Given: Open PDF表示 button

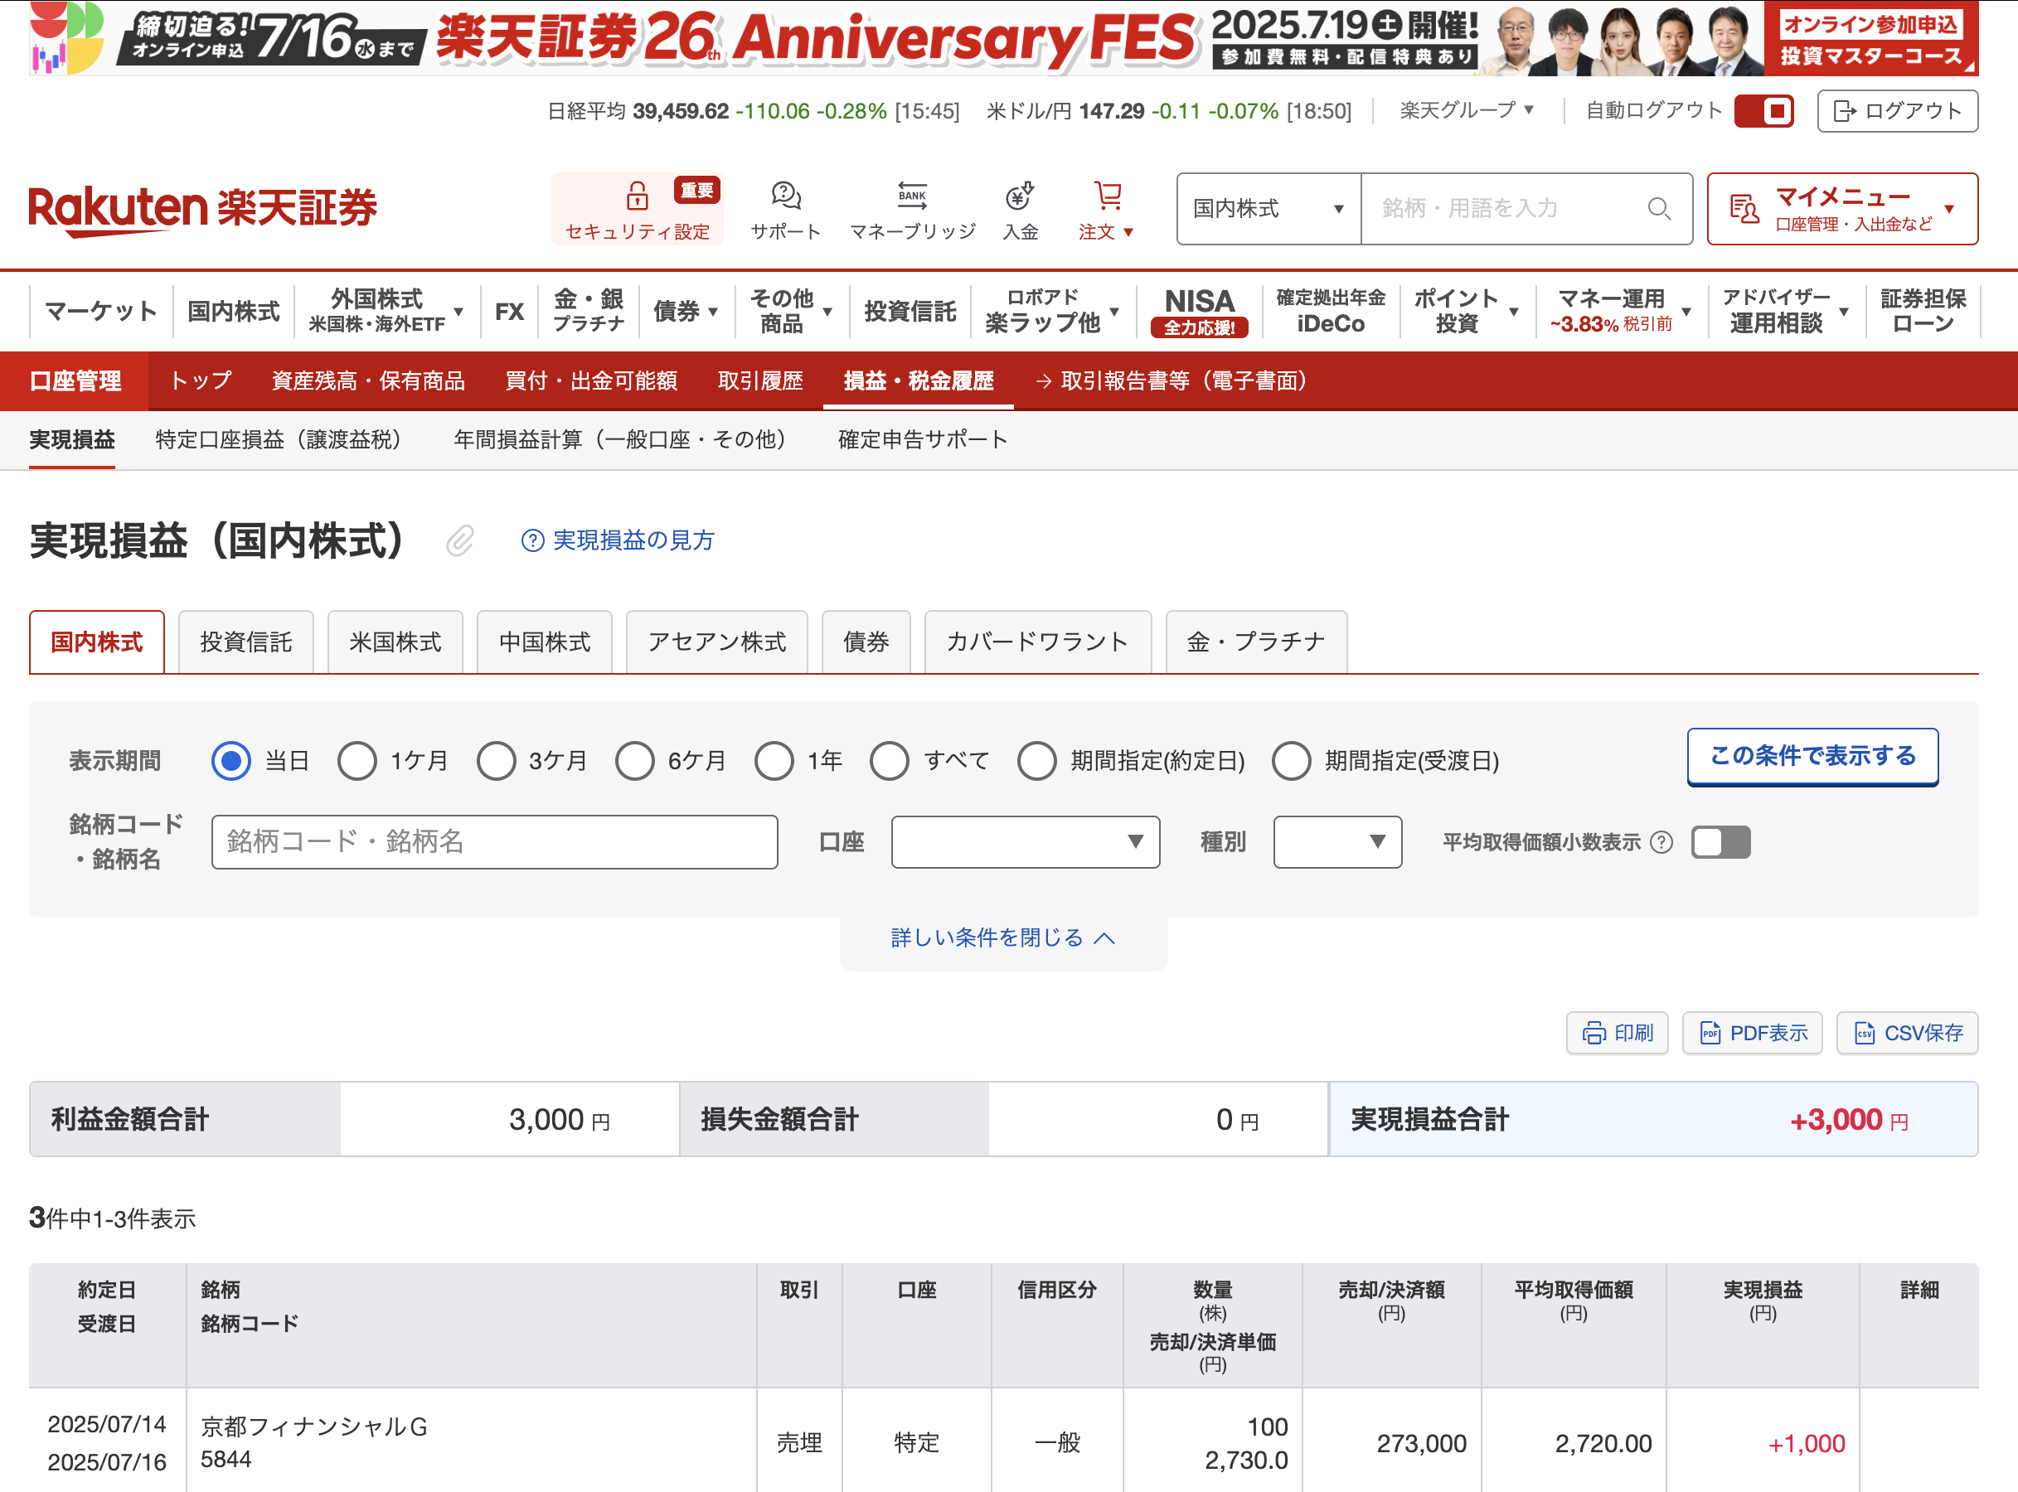Looking at the screenshot, I should tap(1753, 1032).
